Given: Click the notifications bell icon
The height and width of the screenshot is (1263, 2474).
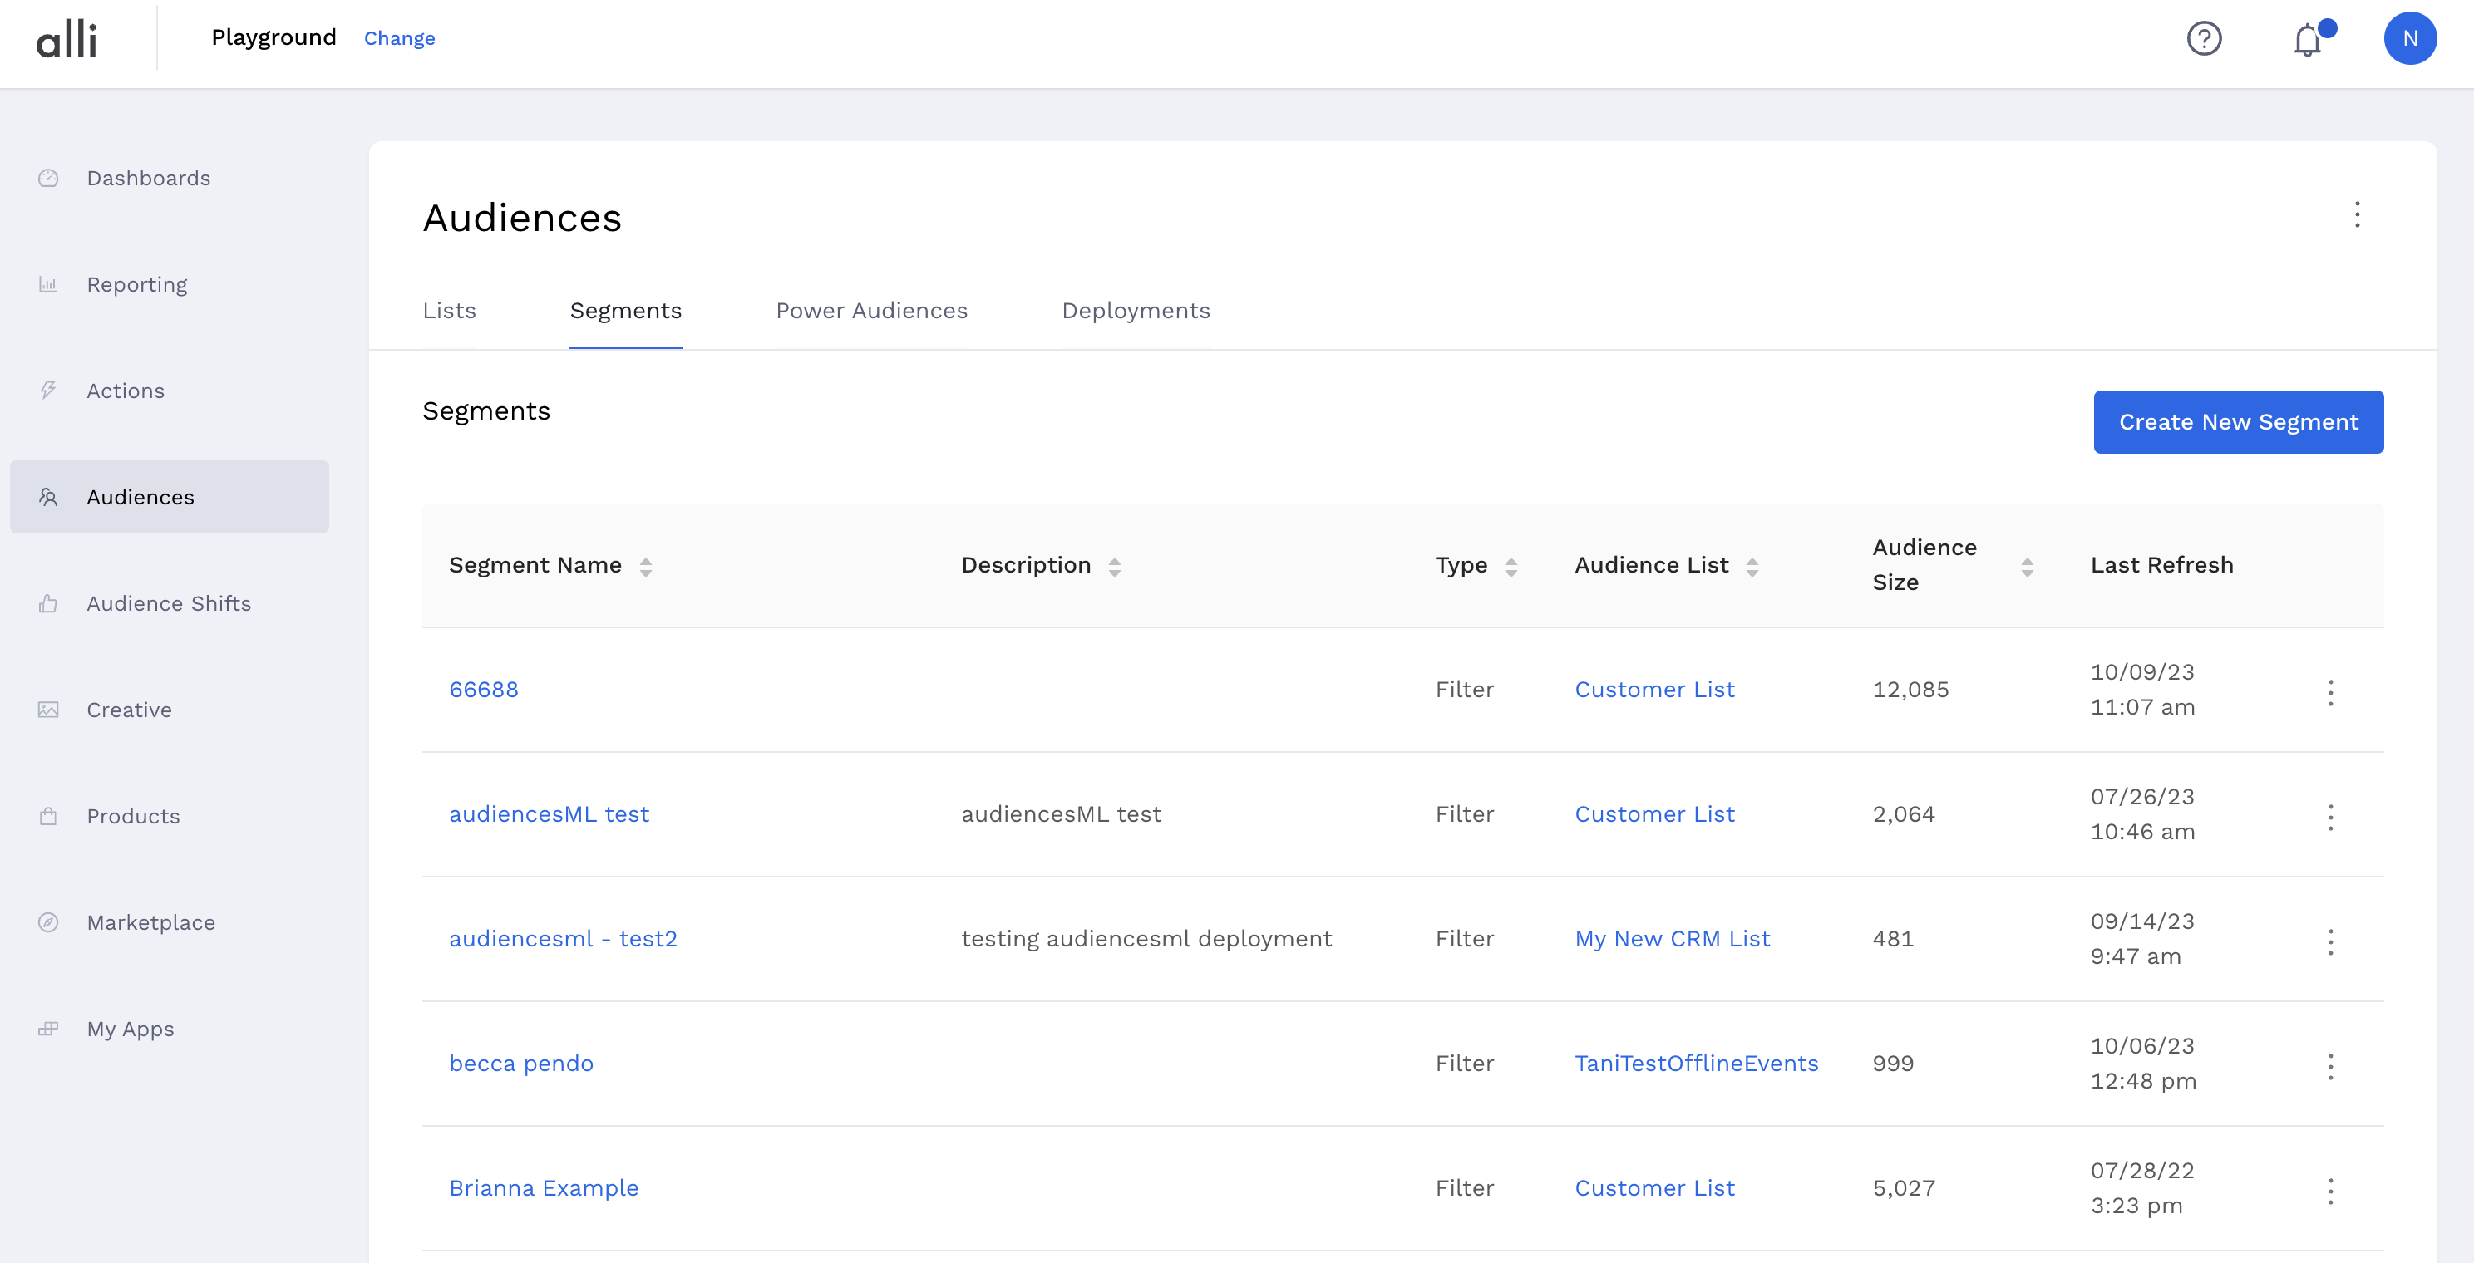Looking at the screenshot, I should (2307, 41).
